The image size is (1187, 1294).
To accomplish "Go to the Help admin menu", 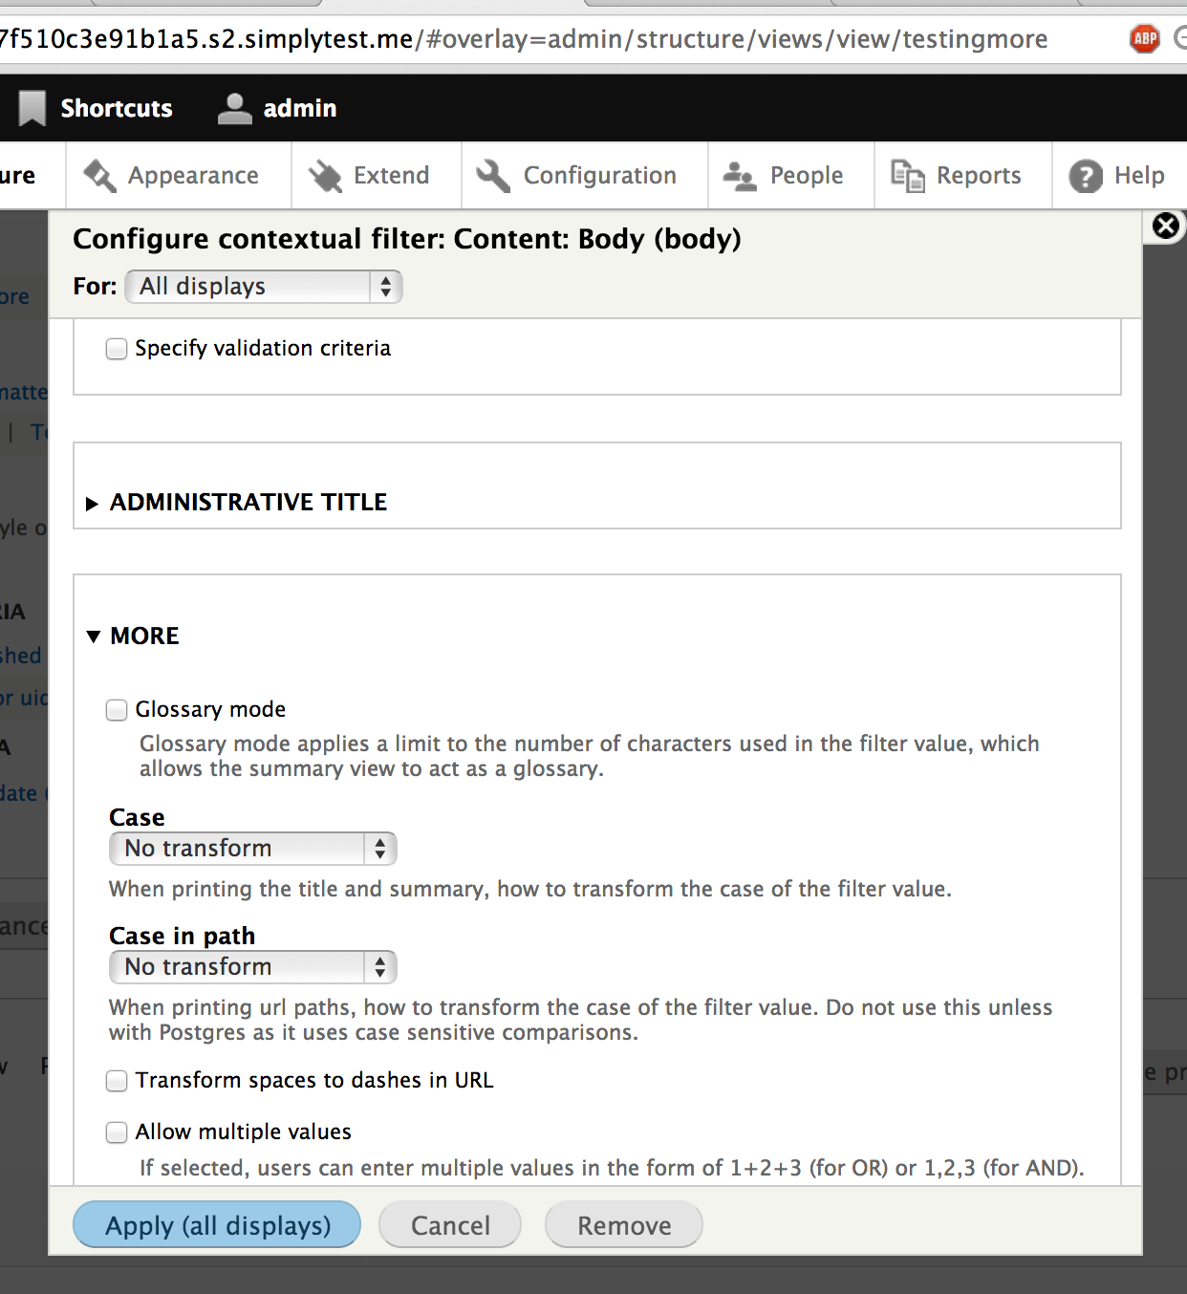I will point(1119,176).
